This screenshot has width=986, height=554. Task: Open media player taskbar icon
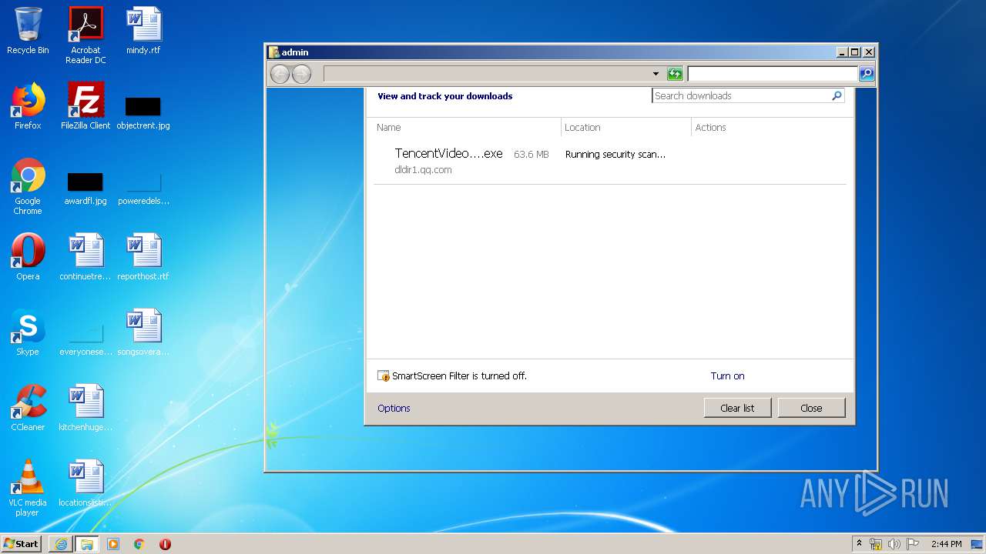click(113, 544)
